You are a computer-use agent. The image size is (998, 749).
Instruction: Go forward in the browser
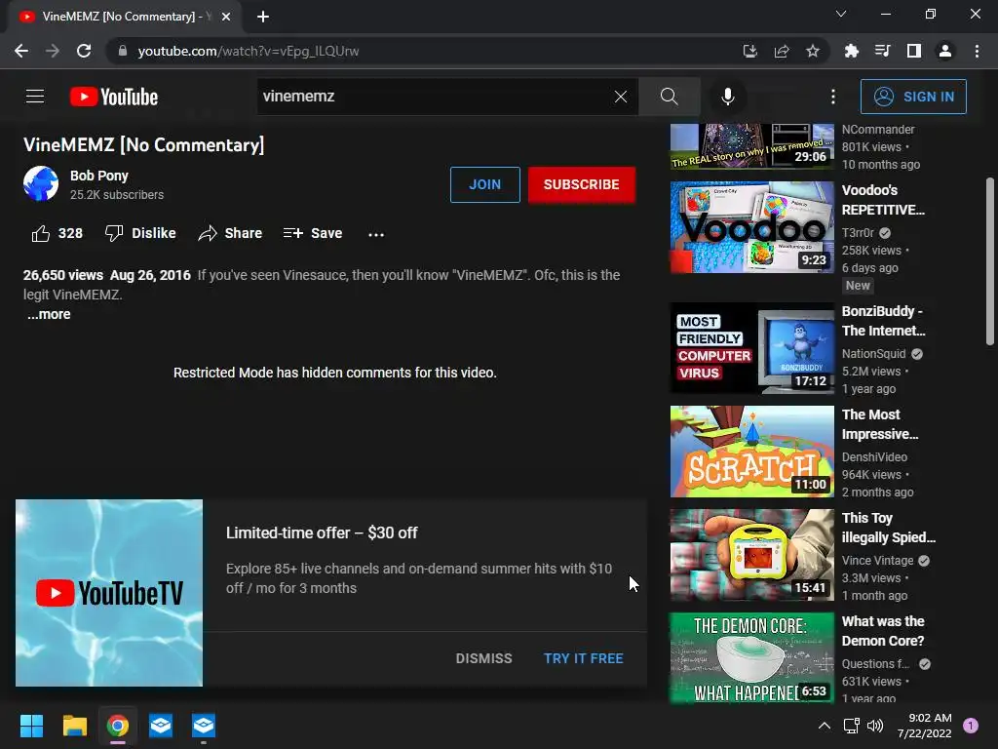pos(53,51)
